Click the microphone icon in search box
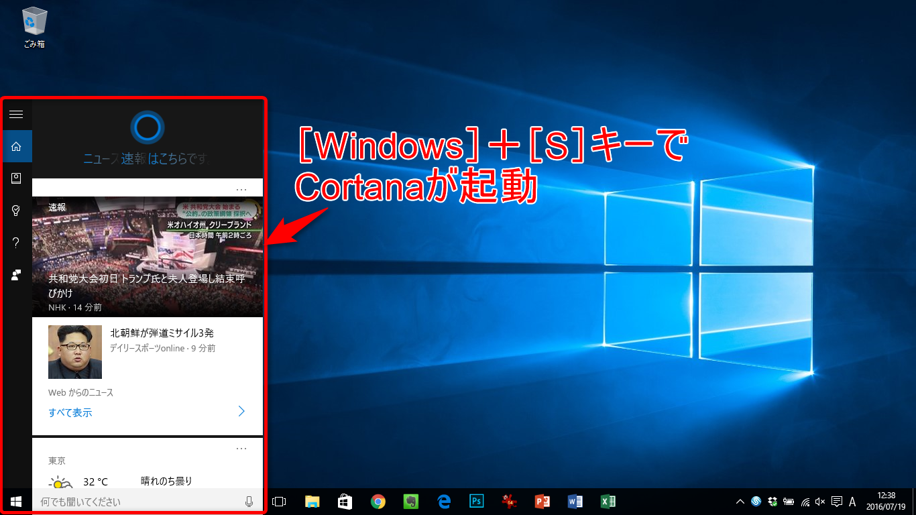This screenshot has height=515, width=916. (249, 502)
